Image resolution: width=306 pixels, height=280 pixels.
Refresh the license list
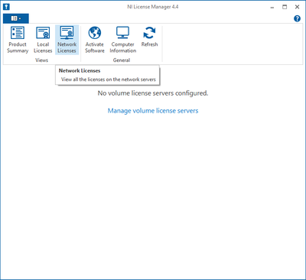(x=149, y=37)
